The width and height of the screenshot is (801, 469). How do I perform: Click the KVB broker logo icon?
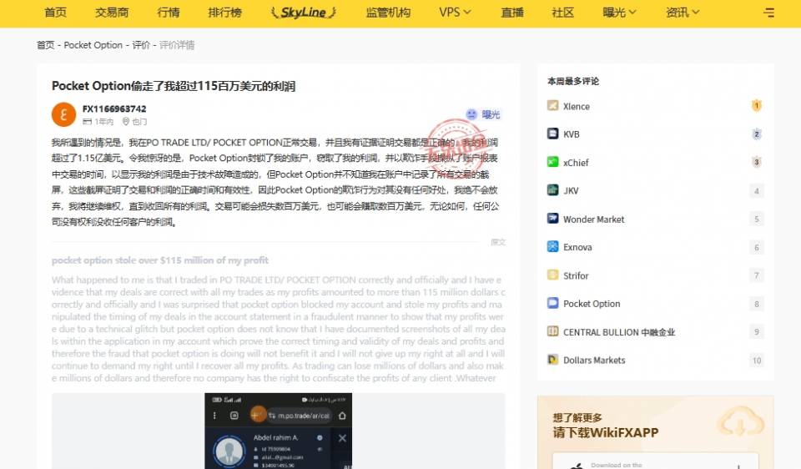[552, 134]
